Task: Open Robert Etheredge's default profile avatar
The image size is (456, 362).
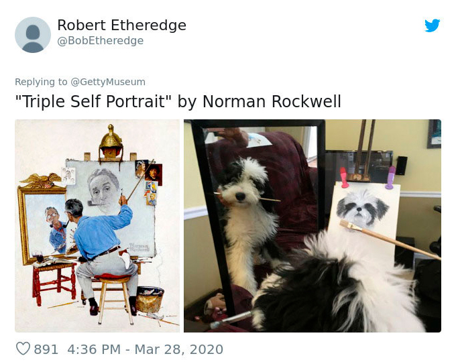Action: pos(33,35)
